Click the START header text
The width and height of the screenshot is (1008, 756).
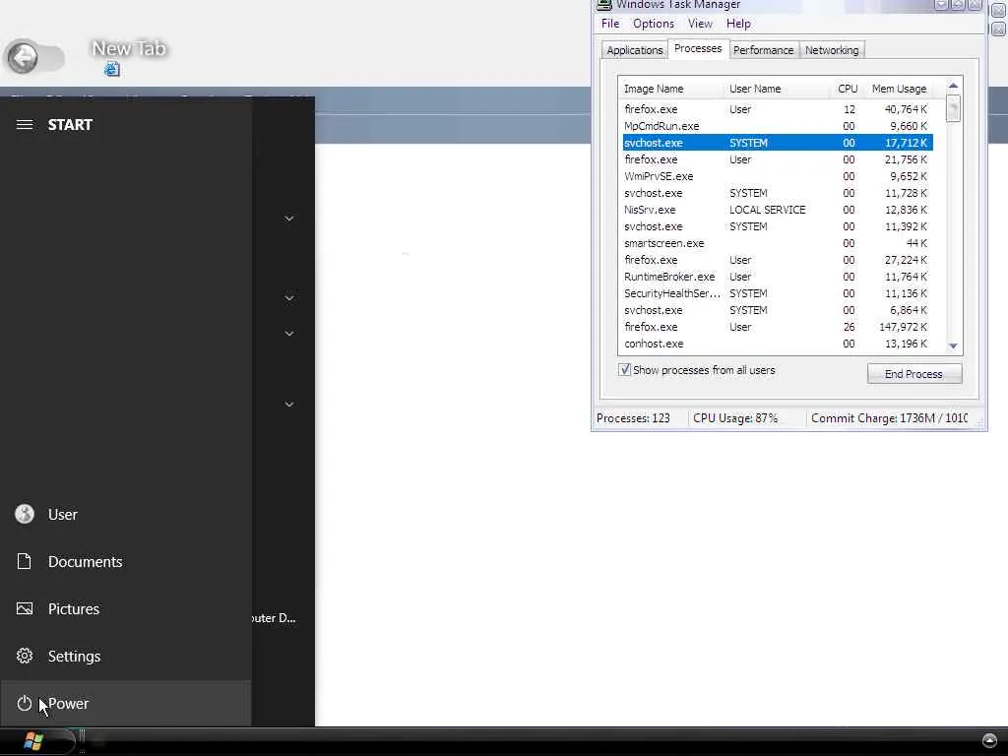pos(70,125)
